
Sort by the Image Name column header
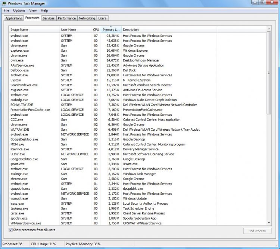tap(34, 29)
